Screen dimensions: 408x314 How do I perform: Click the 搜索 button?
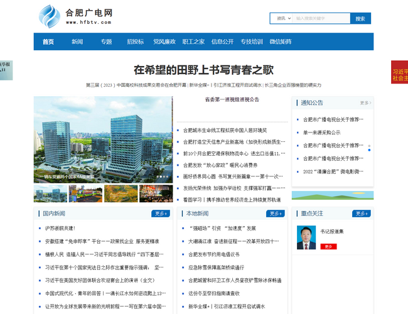click(x=360, y=18)
